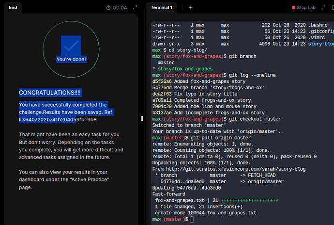334x225 pixels.
Task: Click the panel divider drag handle
Action: (x=142, y=118)
